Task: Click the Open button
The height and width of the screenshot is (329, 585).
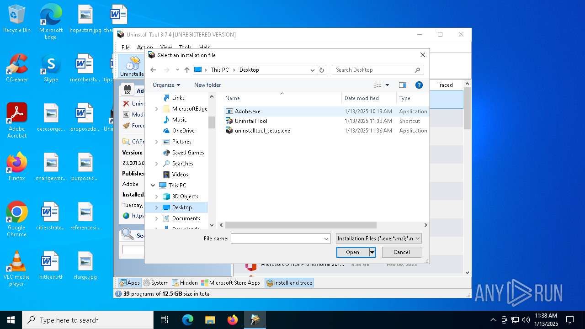Action: 352,252
